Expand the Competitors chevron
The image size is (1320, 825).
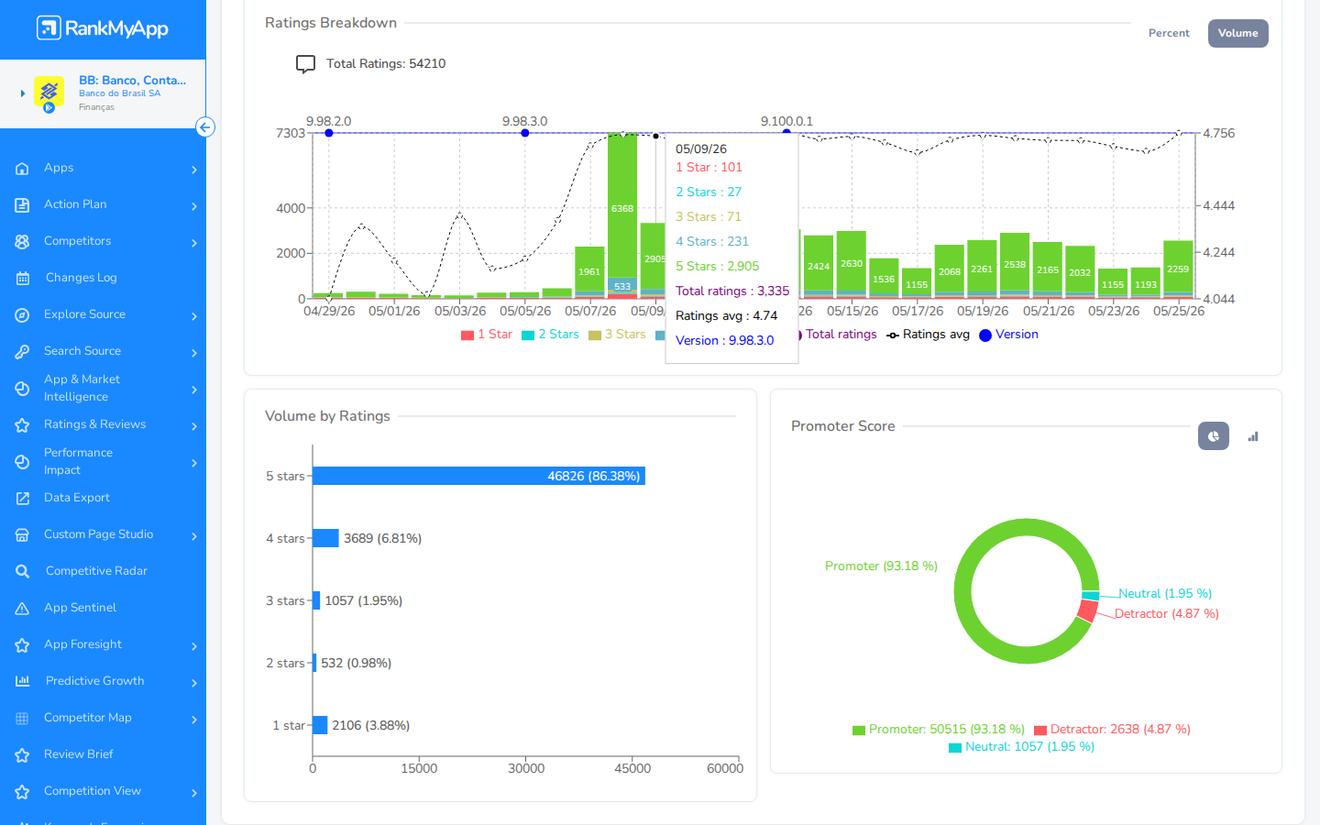[x=193, y=243]
